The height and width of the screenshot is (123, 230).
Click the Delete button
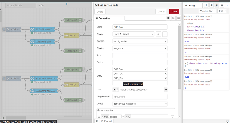pyautogui.click(x=100, y=12)
